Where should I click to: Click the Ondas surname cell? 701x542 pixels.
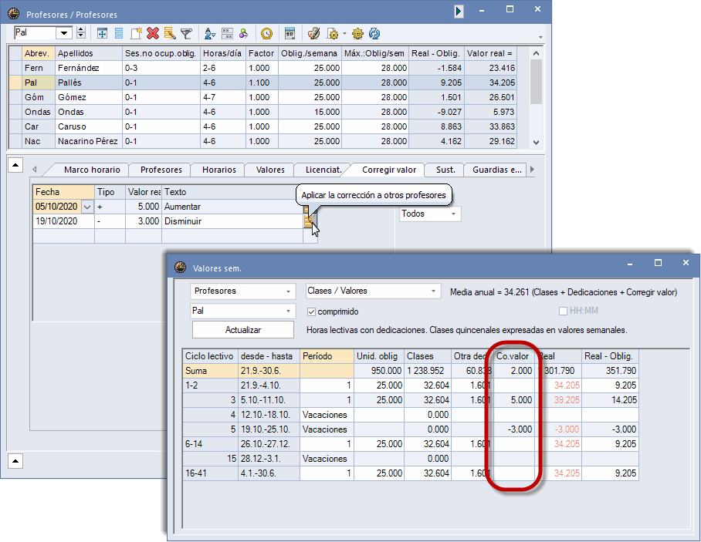[89, 112]
